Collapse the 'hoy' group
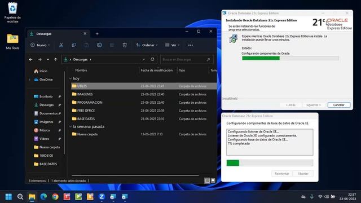This screenshot has height=203, width=361. click(x=71, y=78)
